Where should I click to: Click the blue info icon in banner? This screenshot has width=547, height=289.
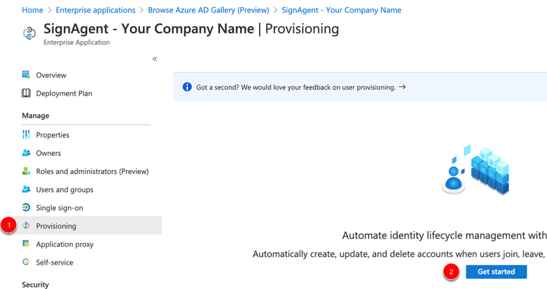[187, 87]
